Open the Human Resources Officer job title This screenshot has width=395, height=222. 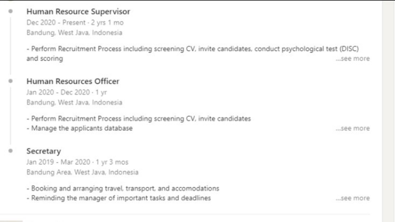click(72, 81)
